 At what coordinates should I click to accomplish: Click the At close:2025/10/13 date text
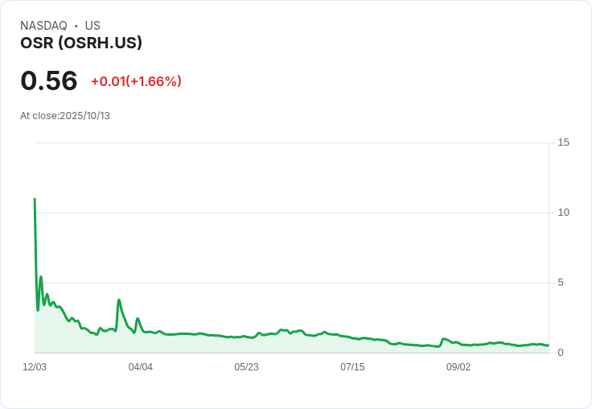pyautogui.click(x=65, y=116)
